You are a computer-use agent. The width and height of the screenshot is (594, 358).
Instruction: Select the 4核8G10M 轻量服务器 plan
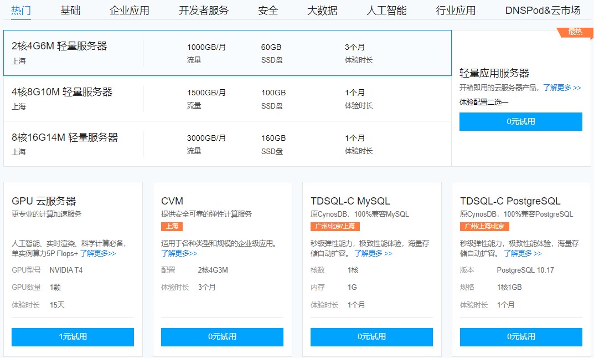[227, 98]
